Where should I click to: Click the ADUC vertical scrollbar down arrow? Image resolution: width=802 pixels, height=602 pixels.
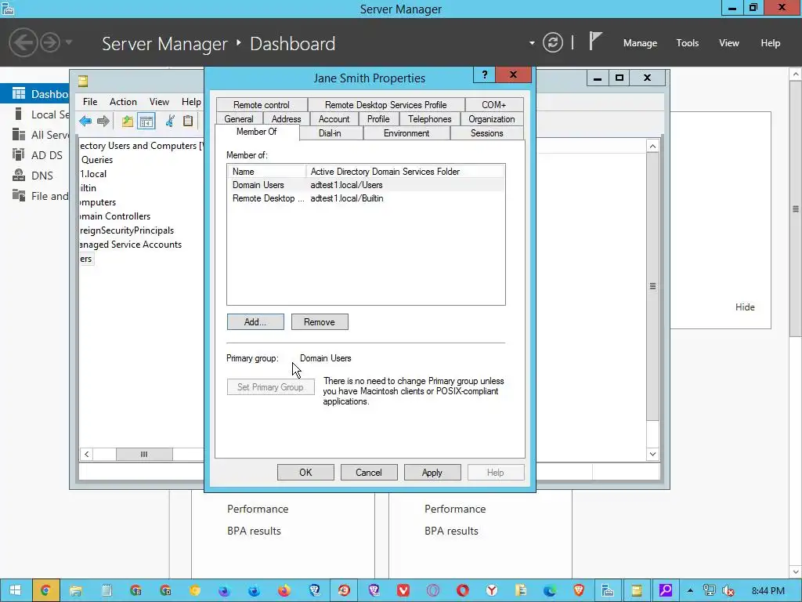click(652, 454)
